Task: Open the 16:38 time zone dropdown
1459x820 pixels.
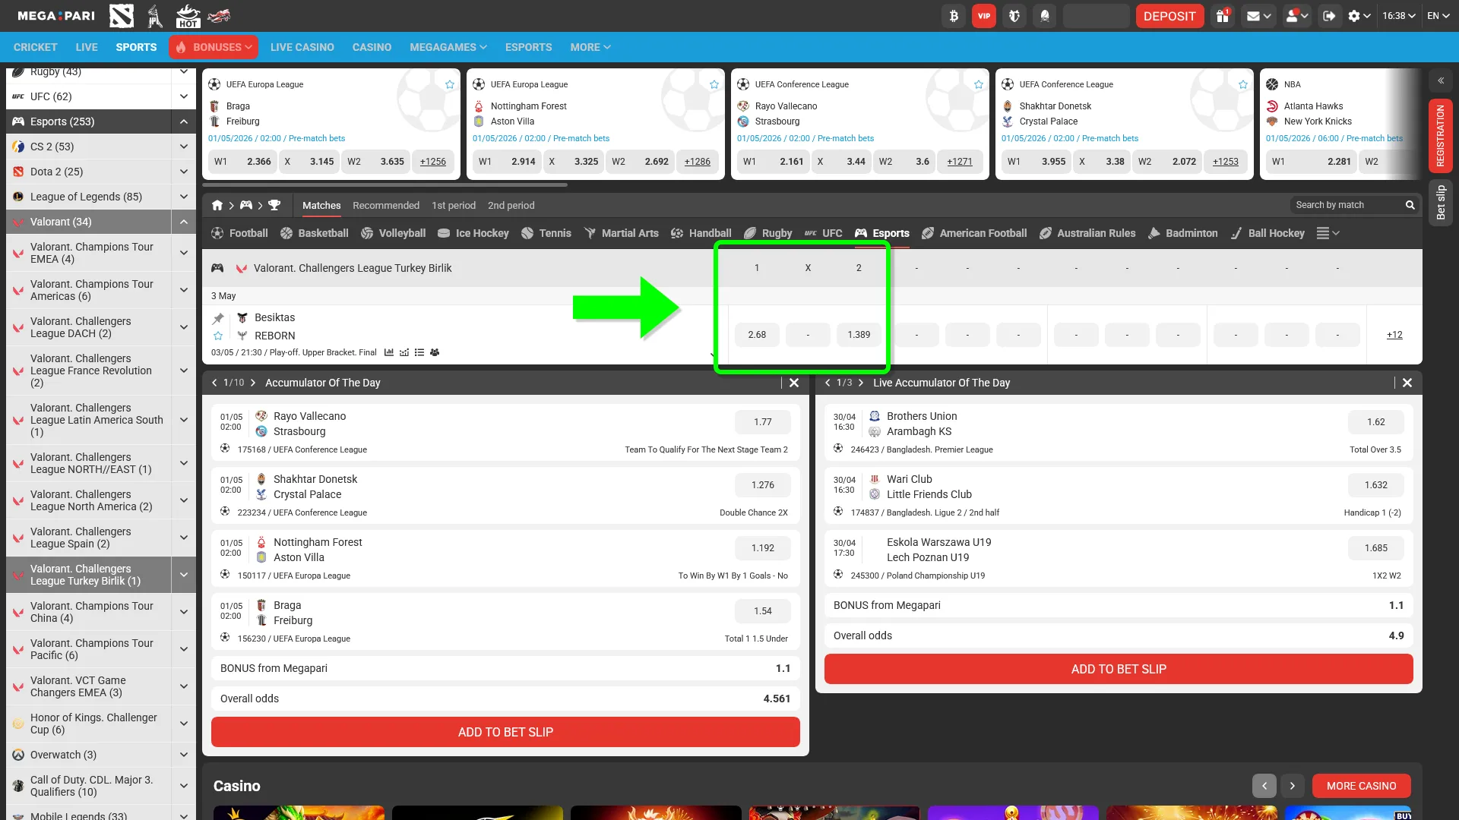Action: tap(1399, 16)
